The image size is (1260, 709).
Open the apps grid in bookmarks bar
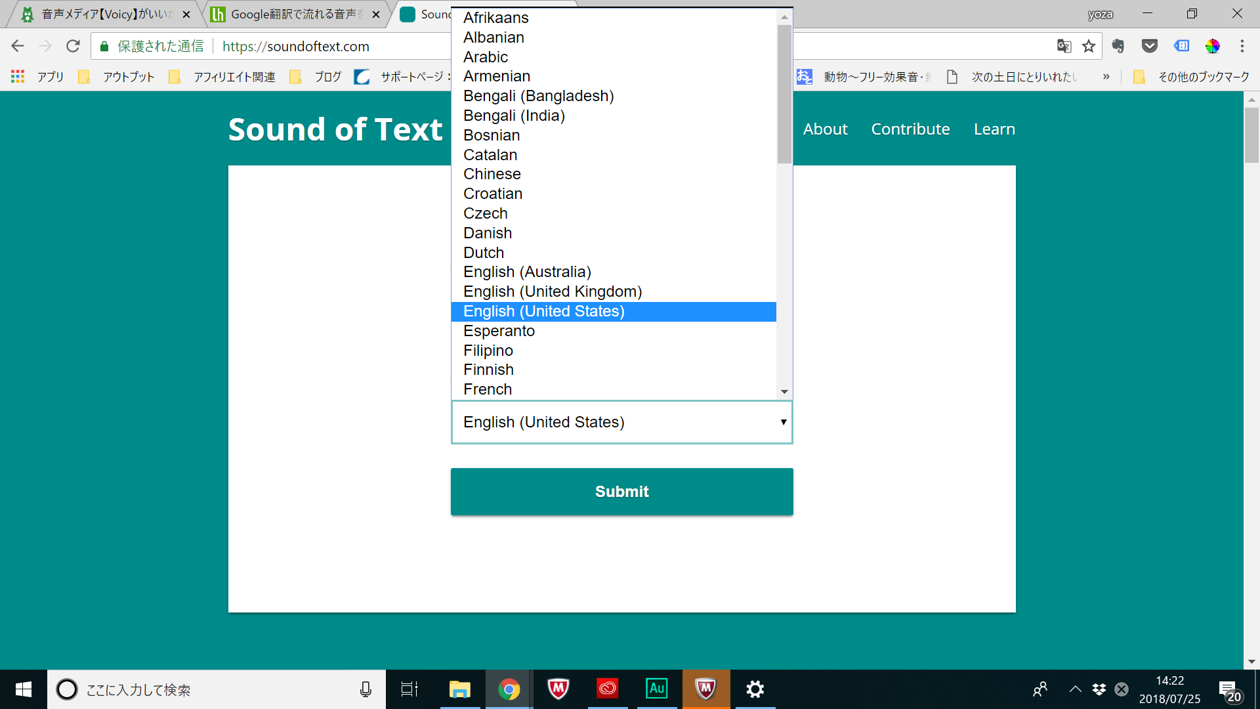(x=18, y=77)
